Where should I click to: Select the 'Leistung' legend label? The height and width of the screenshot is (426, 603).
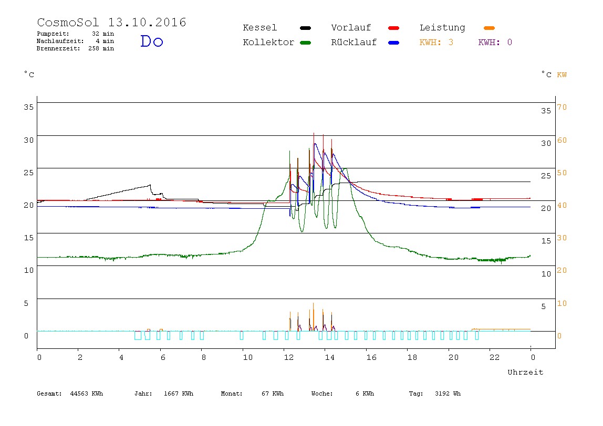tap(442, 28)
